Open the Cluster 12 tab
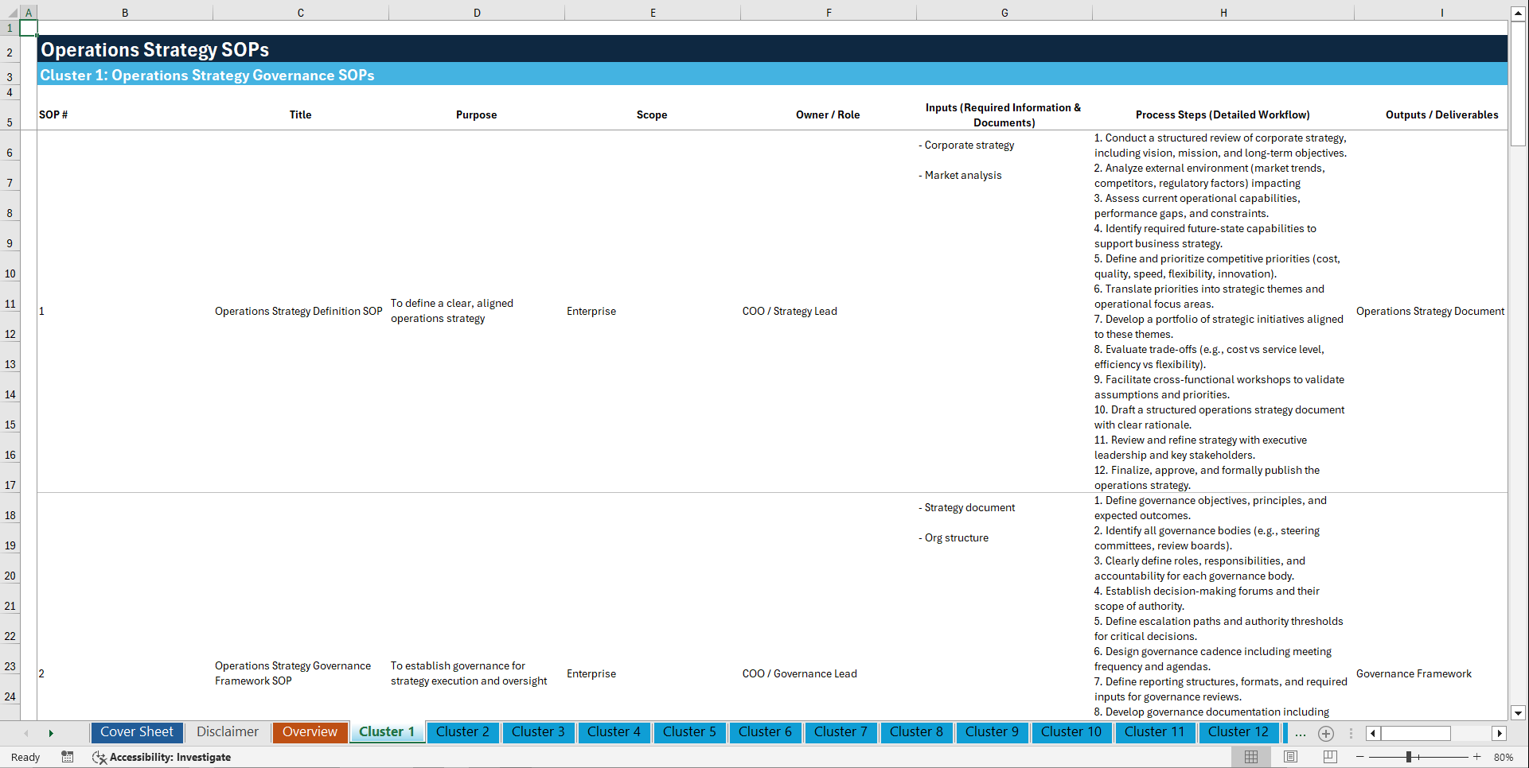 (1238, 732)
